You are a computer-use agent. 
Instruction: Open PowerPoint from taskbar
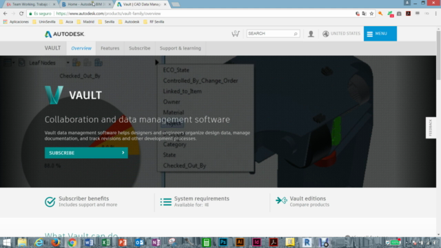click(x=123, y=242)
